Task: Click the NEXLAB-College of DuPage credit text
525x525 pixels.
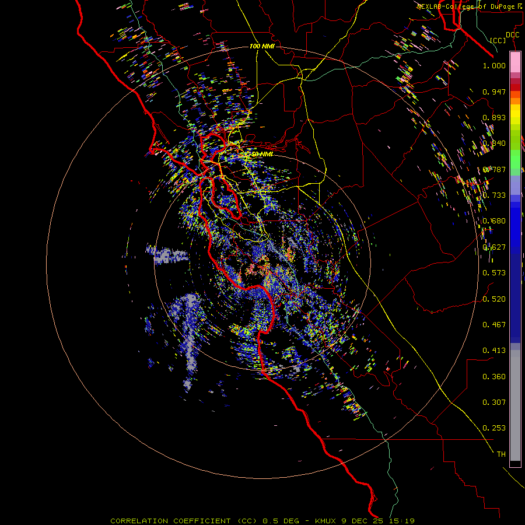Action: click(x=467, y=6)
